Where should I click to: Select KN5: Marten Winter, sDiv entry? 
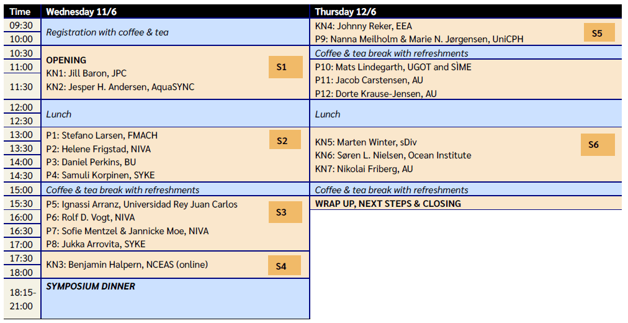366,142
